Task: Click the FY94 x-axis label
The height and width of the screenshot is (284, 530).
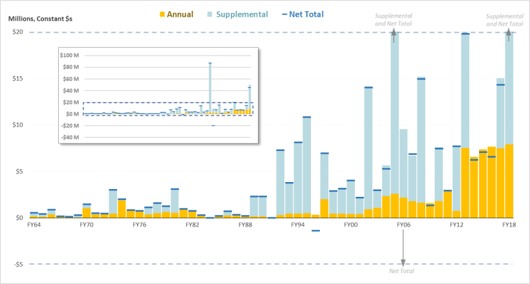Action: coord(298,225)
